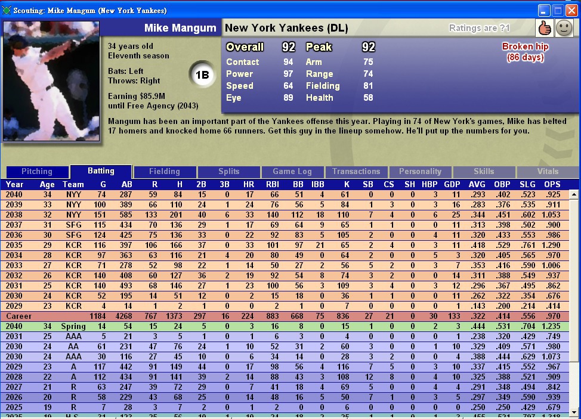Select the Batting tab
Screen dimensions: 581x419
click(101, 172)
